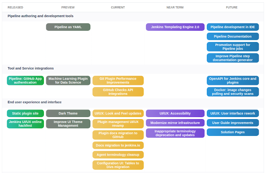This screenshot has width=266, height=173.
Task: Select Machine Learning Plugin for Data Science
Action: [68, 80]
